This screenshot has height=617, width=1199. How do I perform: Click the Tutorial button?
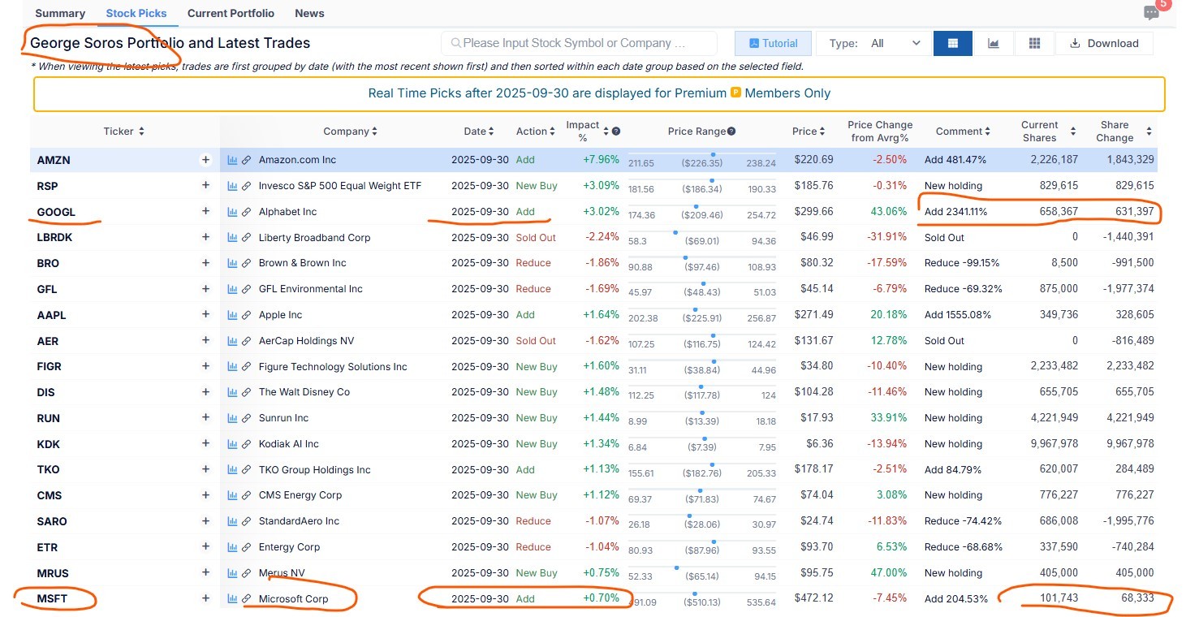(772, 43)
